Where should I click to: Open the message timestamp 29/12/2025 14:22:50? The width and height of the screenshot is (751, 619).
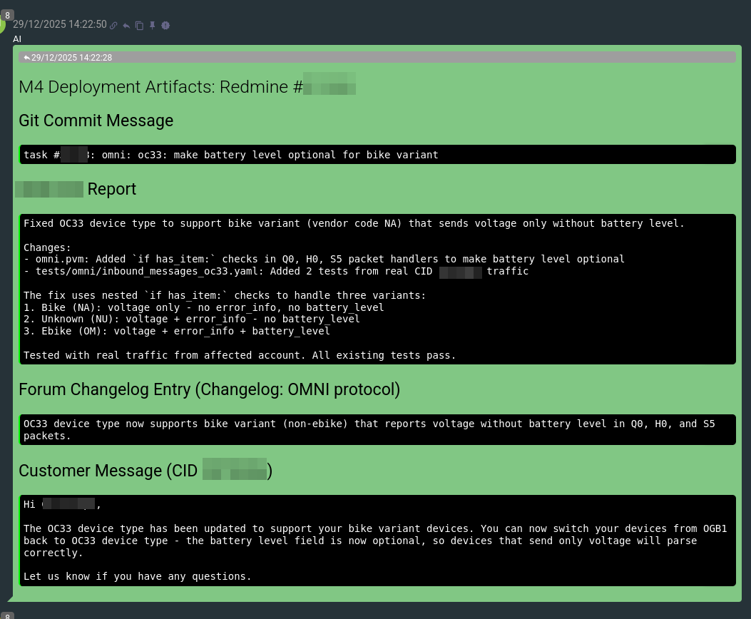tap(60, 24)
